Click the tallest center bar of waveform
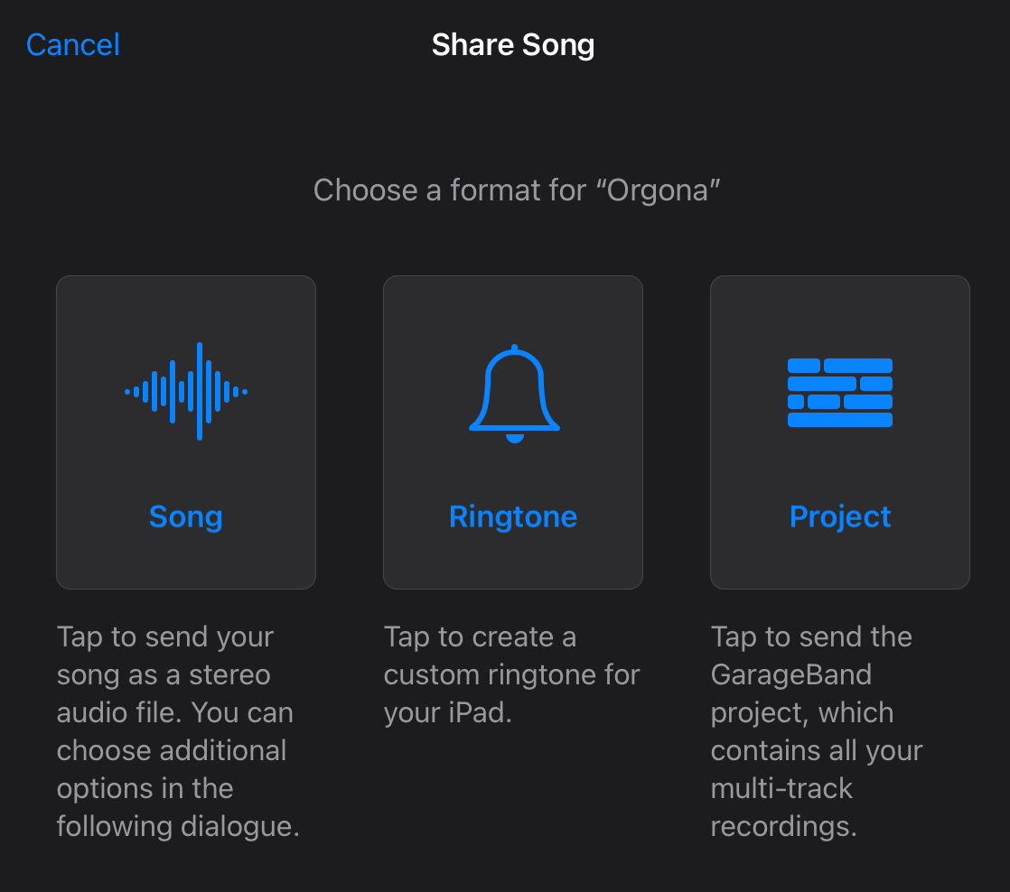This screenshot has height=892, width=1010. tap(200, 391)
